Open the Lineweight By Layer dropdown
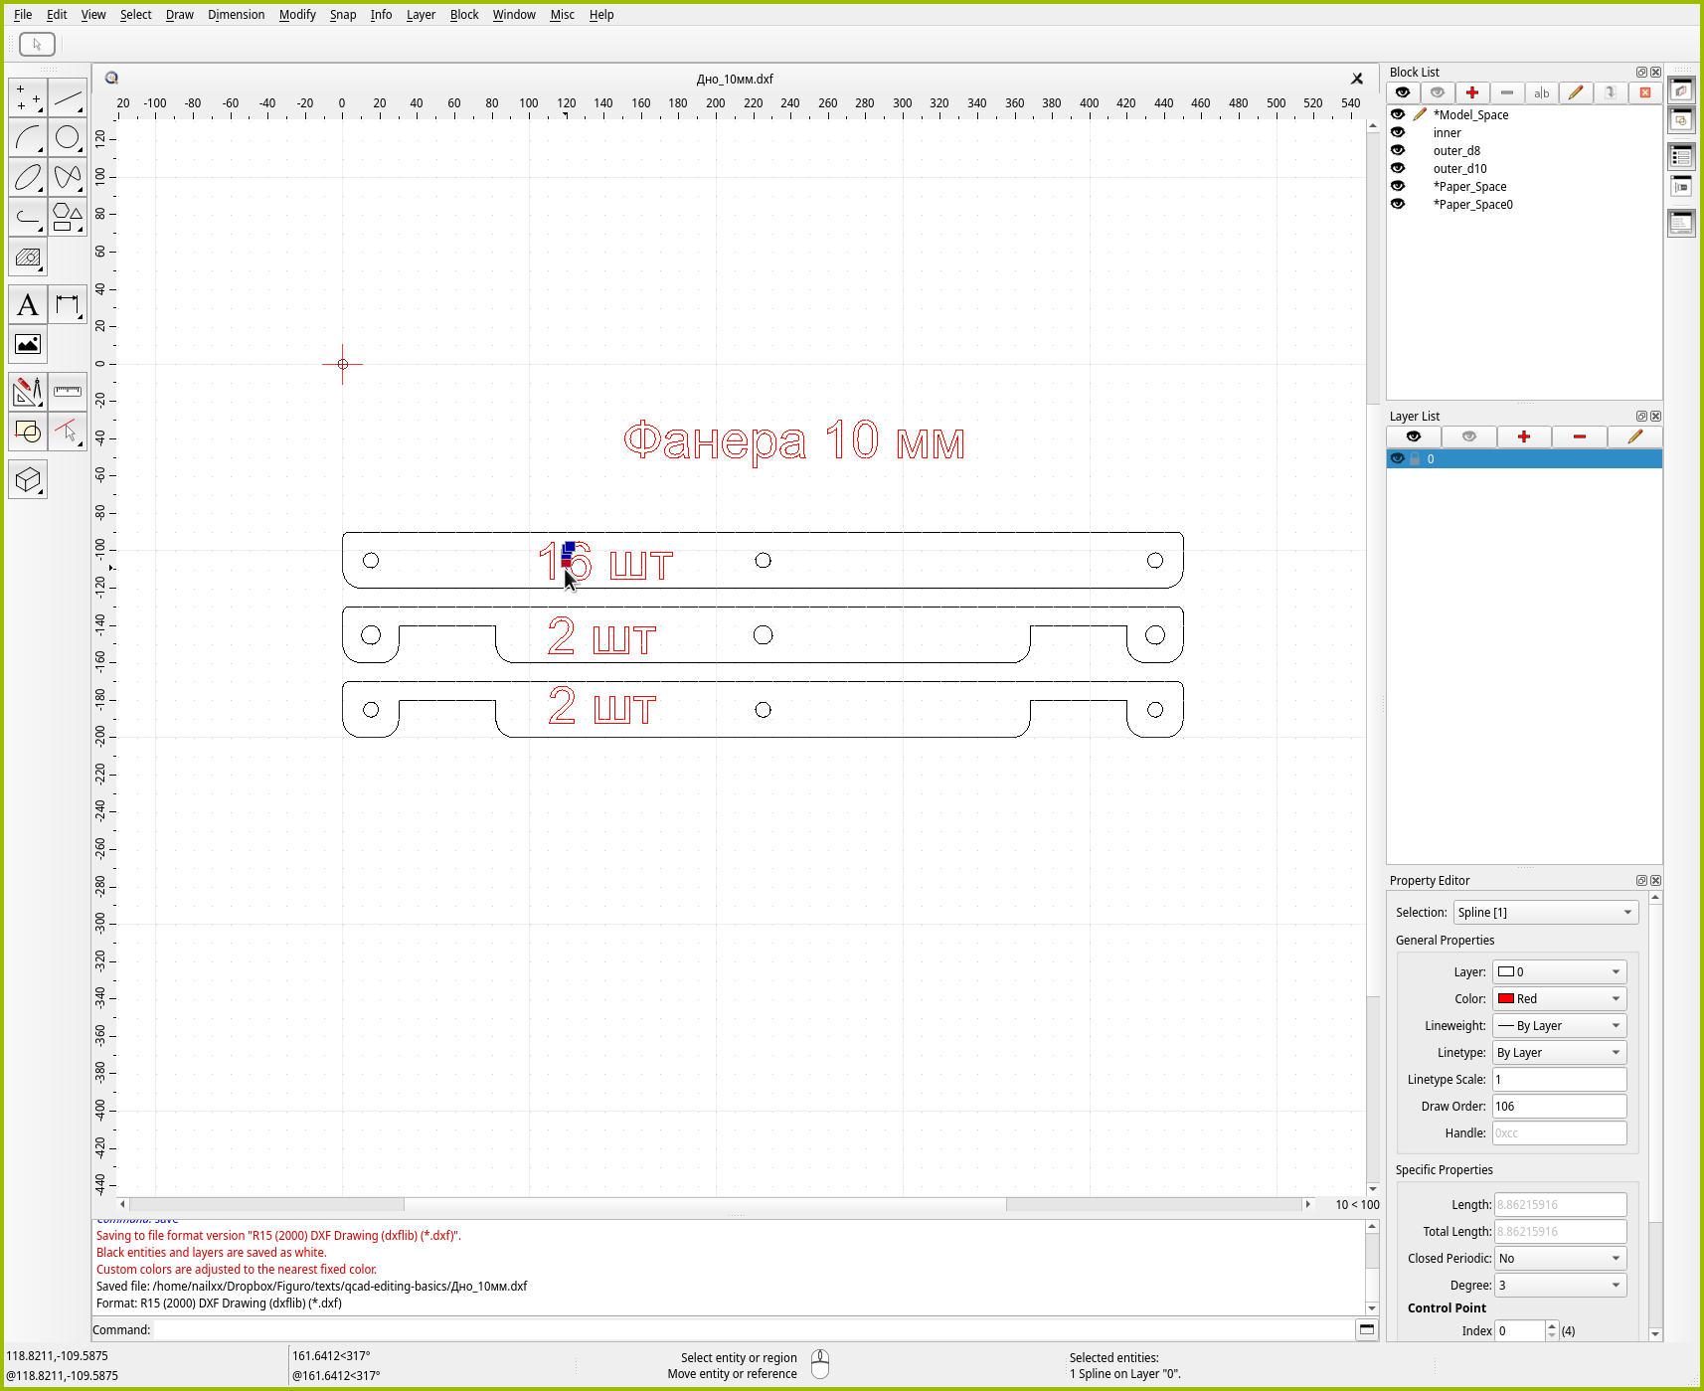 (x=1559, y=1025)
